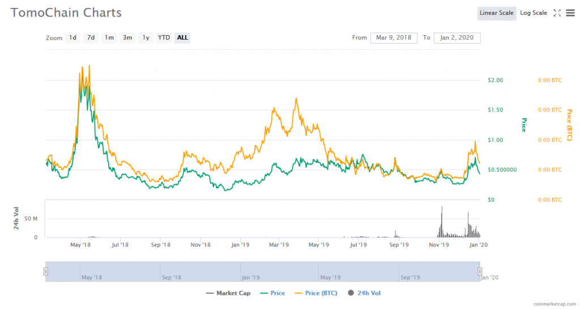Click the navigator timeline at Sep '18
580x310 pixels.
[172, 278]
